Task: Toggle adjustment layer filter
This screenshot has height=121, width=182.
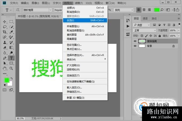Action: coord(159,25)
